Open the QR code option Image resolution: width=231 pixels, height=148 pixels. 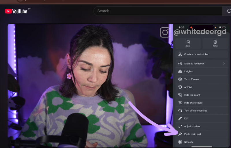(x=202, y=142)
